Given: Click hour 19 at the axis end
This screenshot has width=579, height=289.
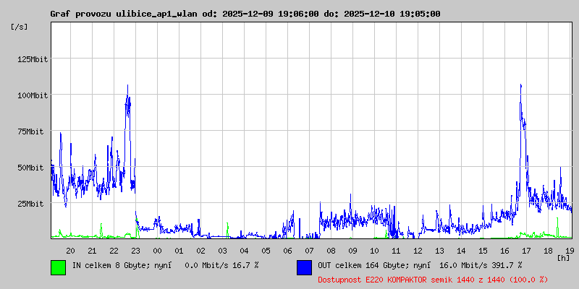Looking at the screenshot, I should pos(570,251).
